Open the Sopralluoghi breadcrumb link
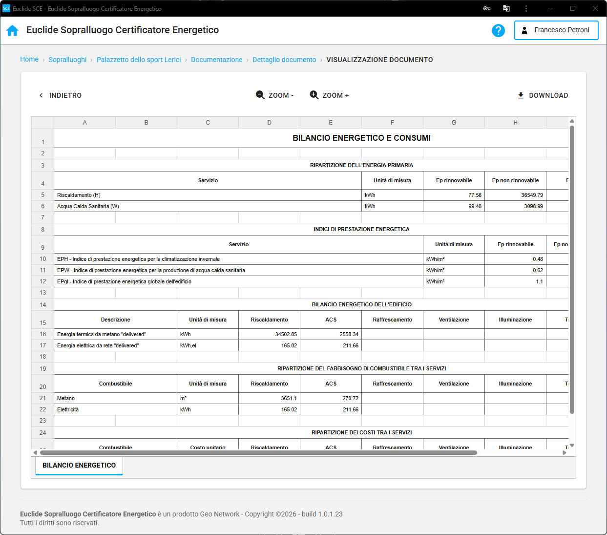 click(67, 60)
